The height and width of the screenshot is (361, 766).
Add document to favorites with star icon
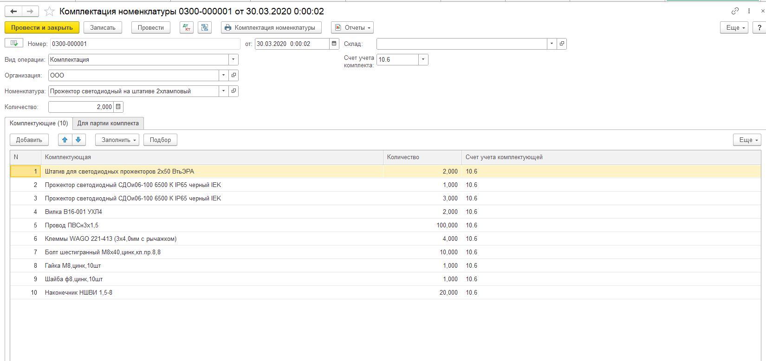pyautogui.click(x=49, y=11)
